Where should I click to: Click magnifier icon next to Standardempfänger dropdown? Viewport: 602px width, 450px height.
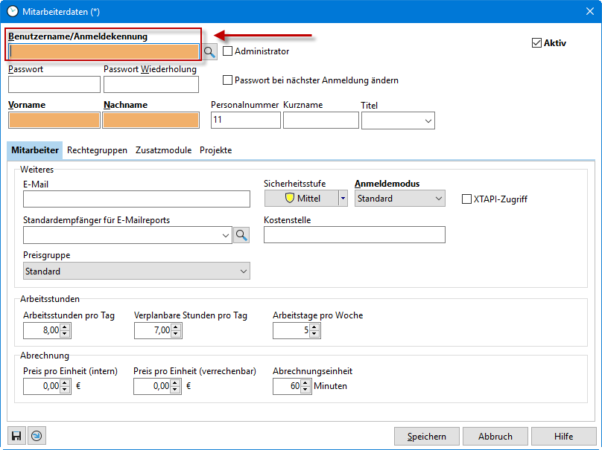241,235
